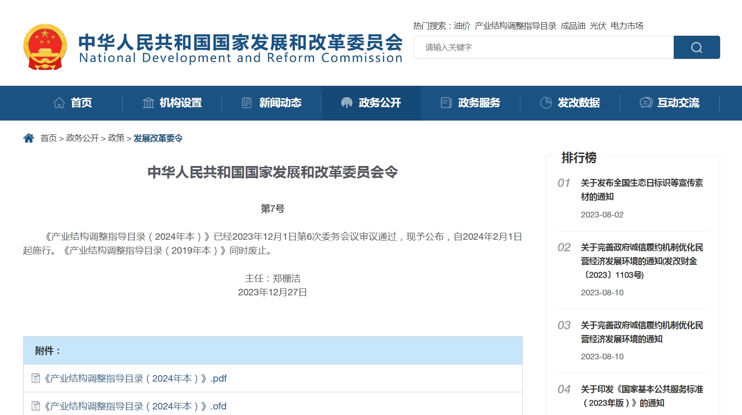Click the magnifying glass search button
The image size is (742, 415).
click(696, 47)
